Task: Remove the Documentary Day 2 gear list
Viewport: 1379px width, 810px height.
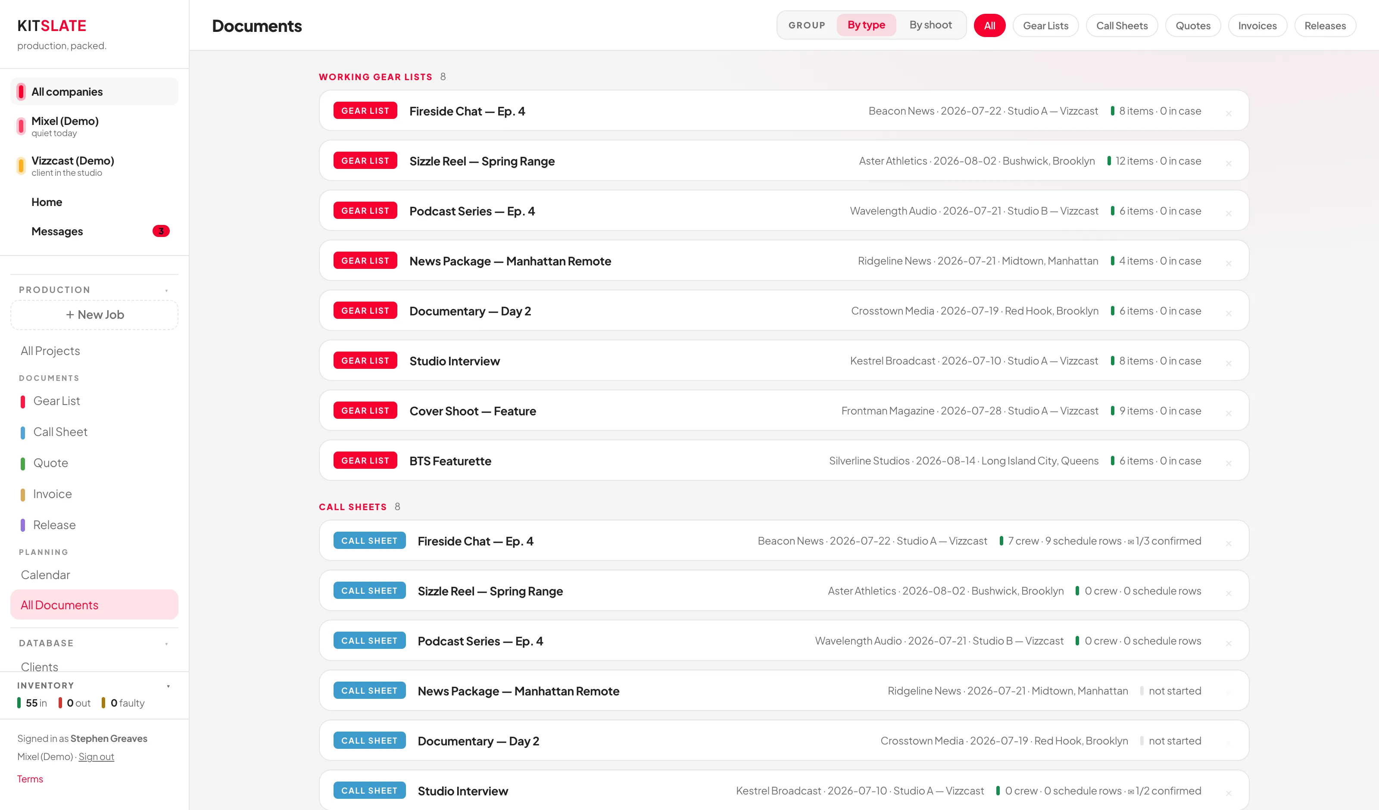Action: (x=1229, y=313)
